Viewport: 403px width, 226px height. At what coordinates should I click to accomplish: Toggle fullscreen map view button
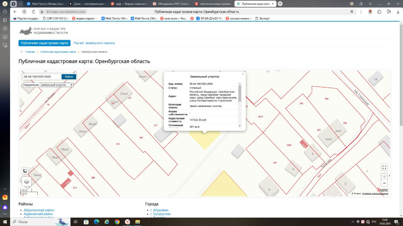coord(384,167)
